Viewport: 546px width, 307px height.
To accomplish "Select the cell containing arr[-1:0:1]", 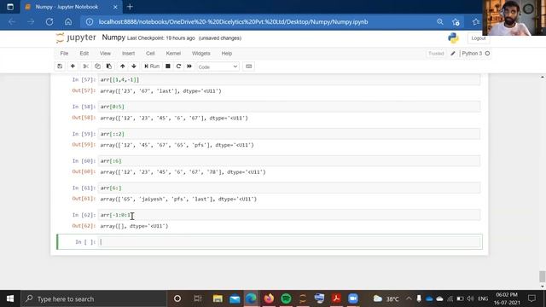I will pos(289,215).
